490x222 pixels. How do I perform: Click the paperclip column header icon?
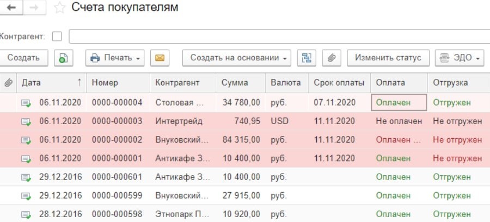point(8,83)
